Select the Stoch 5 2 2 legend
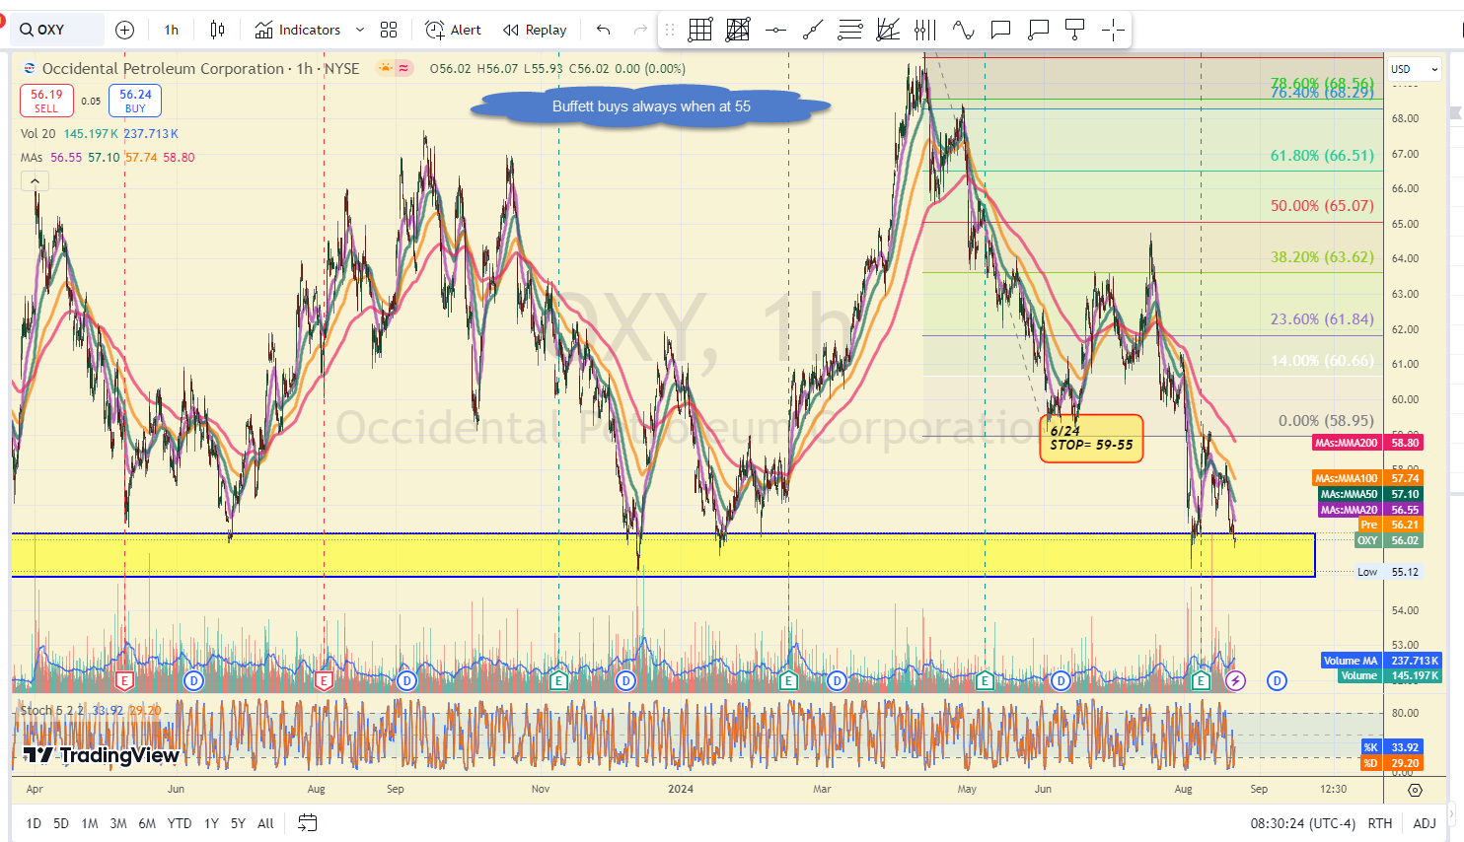This screenshot has width=1464, height=842. [91, 710]
